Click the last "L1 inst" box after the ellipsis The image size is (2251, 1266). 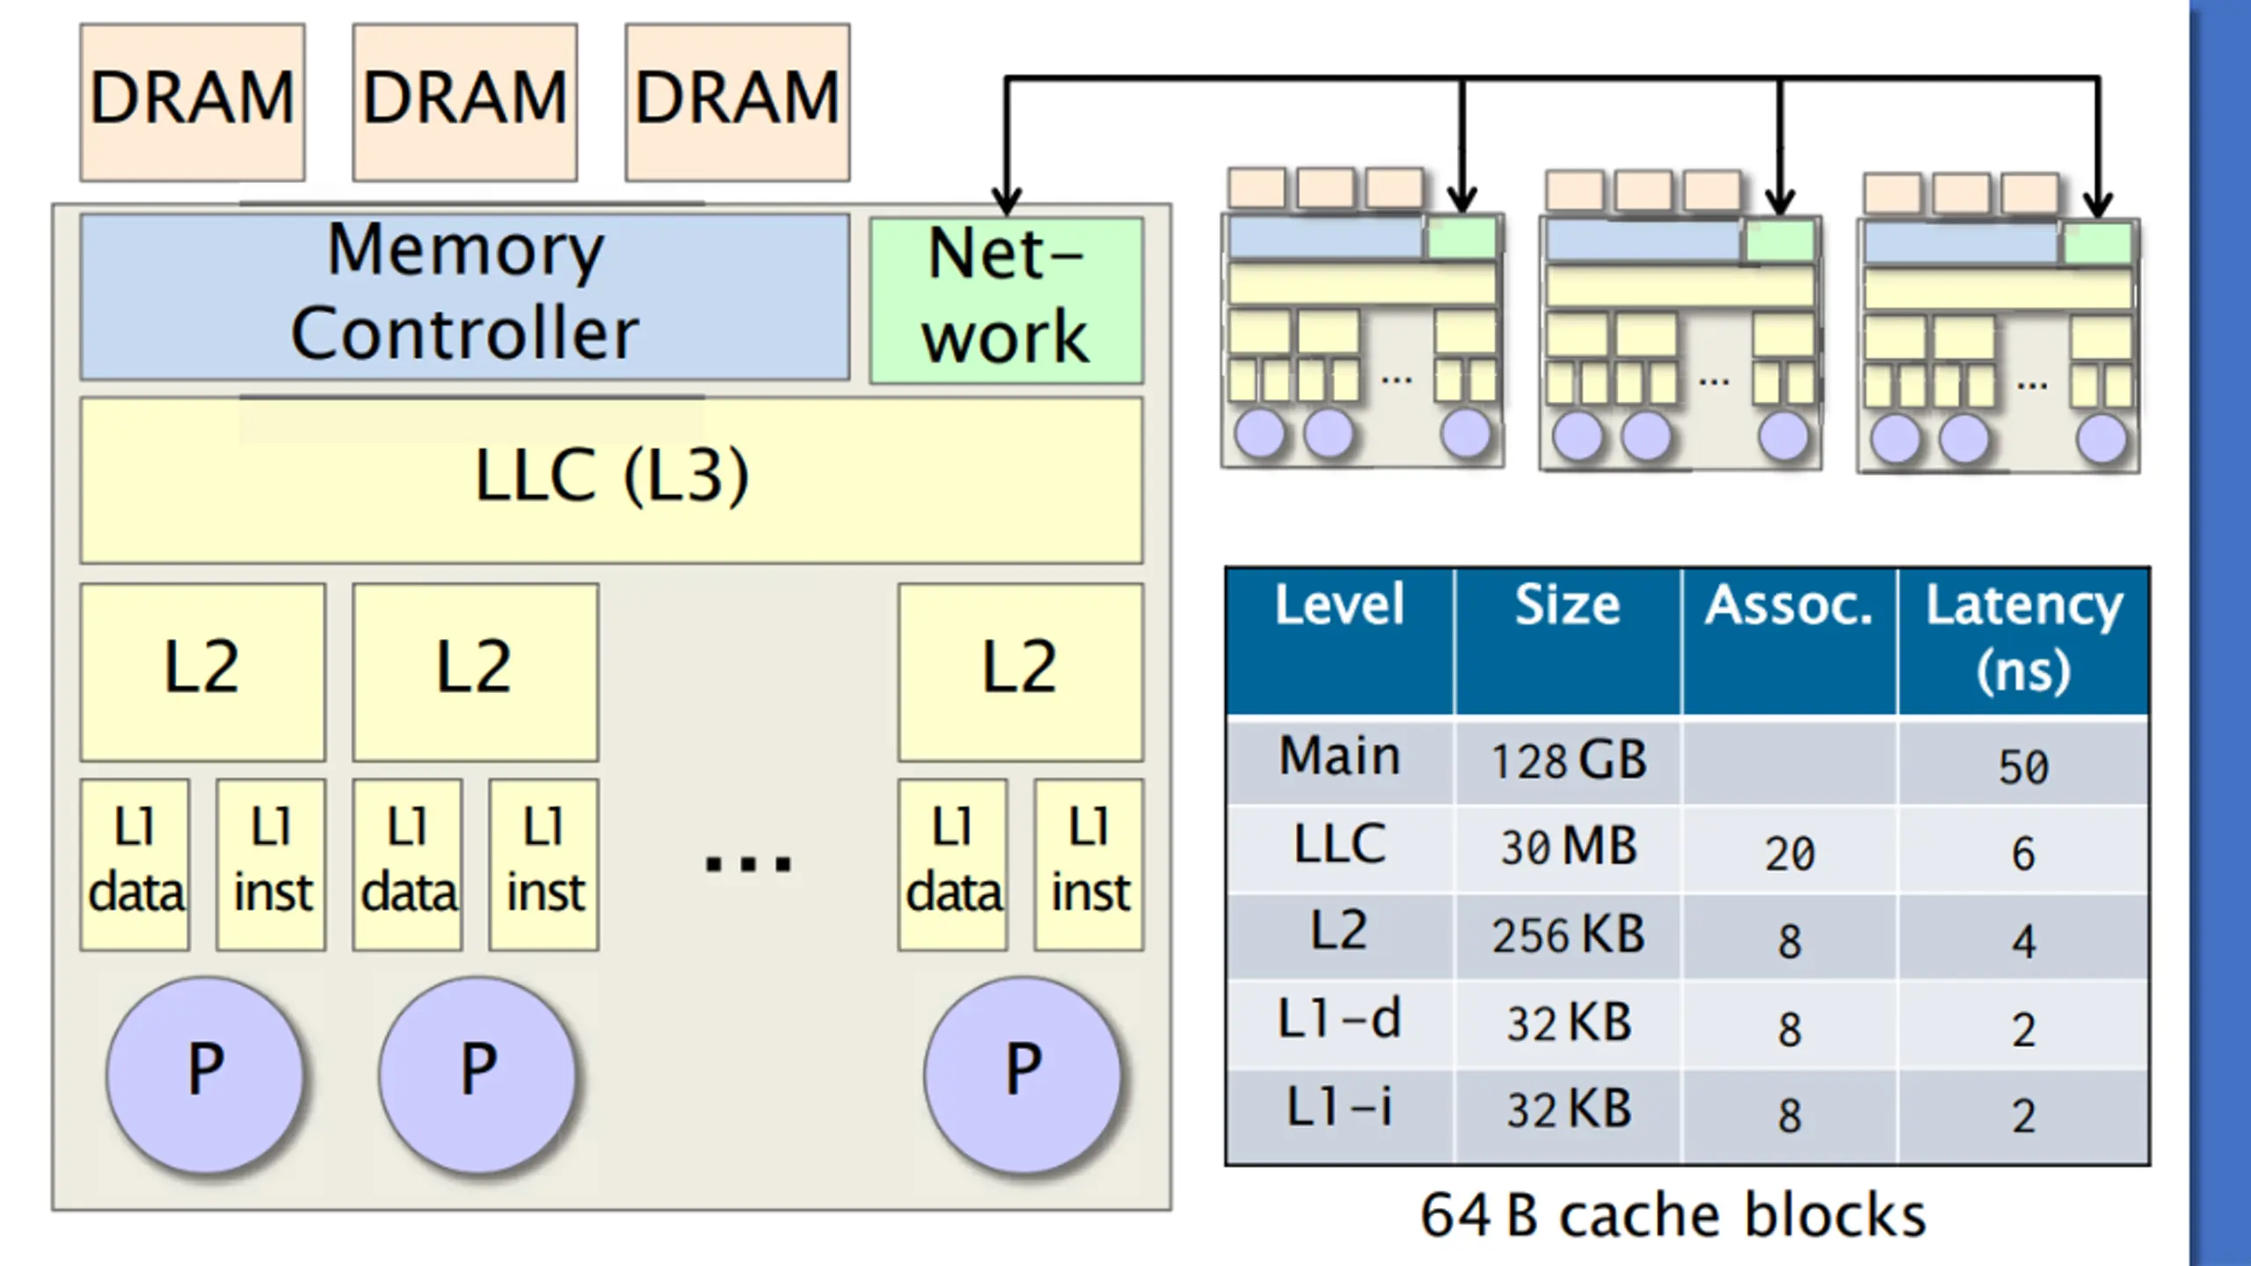(1089, 865)
